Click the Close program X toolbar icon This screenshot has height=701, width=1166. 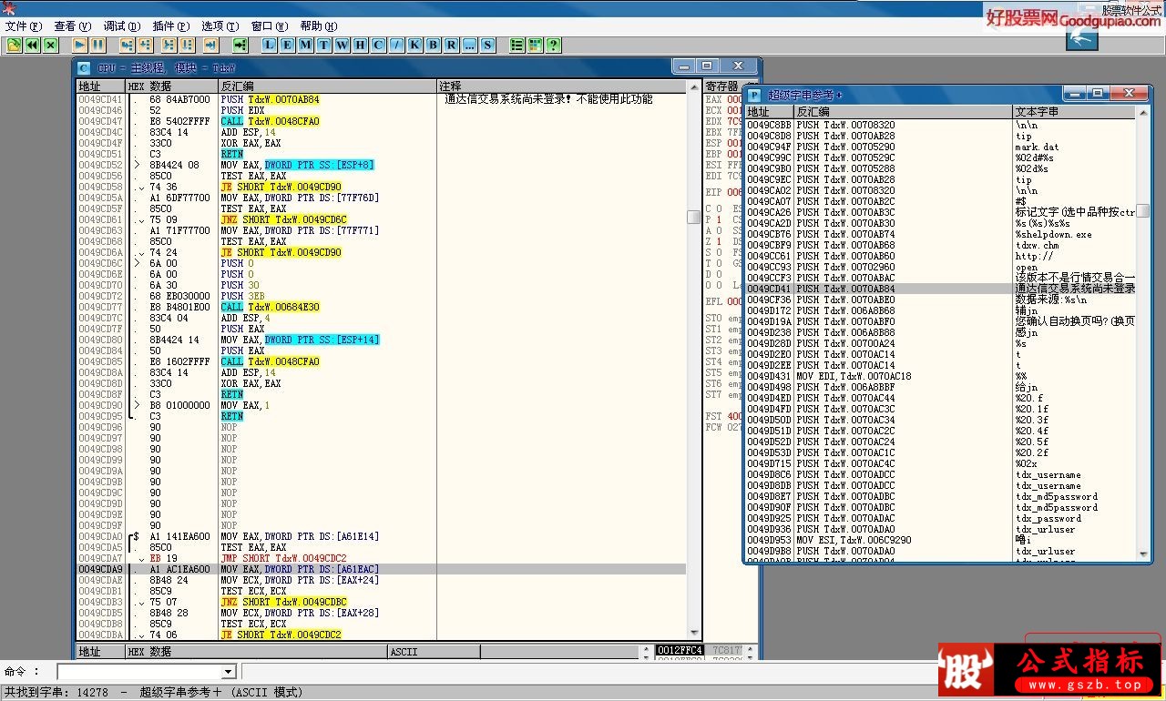[51, 45]
